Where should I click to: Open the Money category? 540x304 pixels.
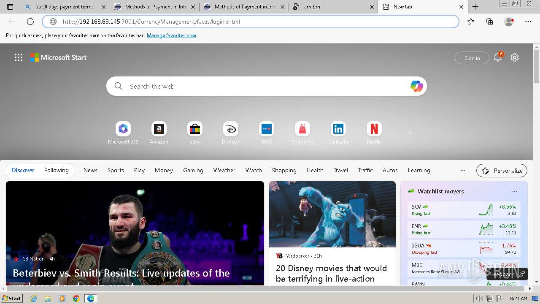(x=164, y=171)
